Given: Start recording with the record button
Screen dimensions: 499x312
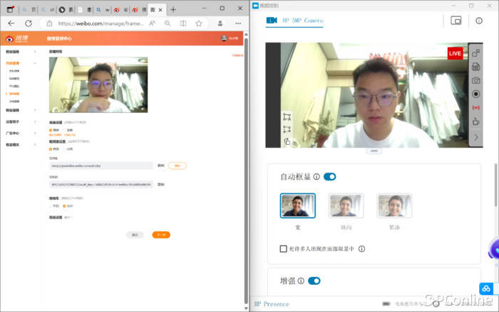Looking at the screenshot, I should (x=475, y=94).
